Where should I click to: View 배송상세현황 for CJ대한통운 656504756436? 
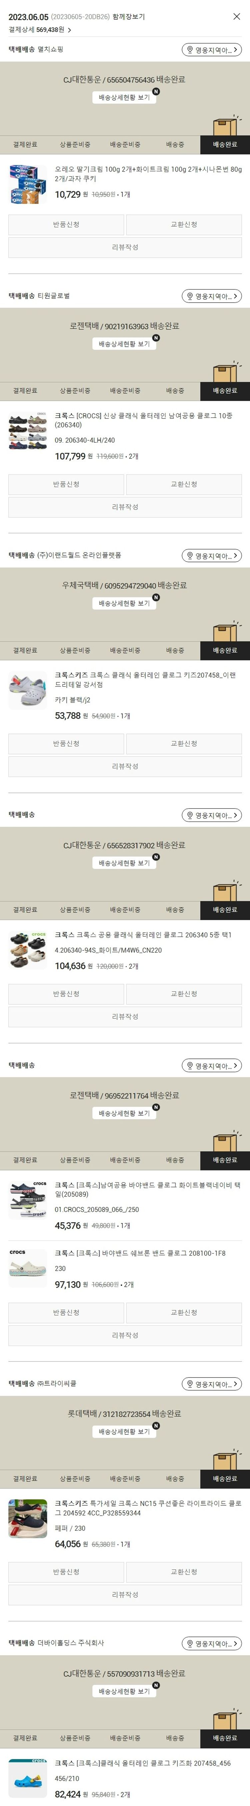coord(124,97)
